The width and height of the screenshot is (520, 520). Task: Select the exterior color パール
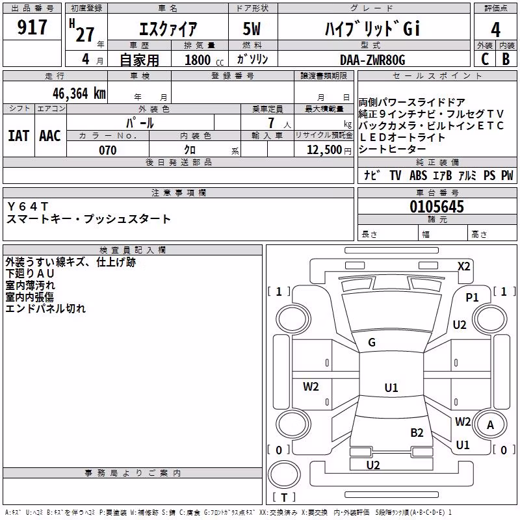click(140, 123)
